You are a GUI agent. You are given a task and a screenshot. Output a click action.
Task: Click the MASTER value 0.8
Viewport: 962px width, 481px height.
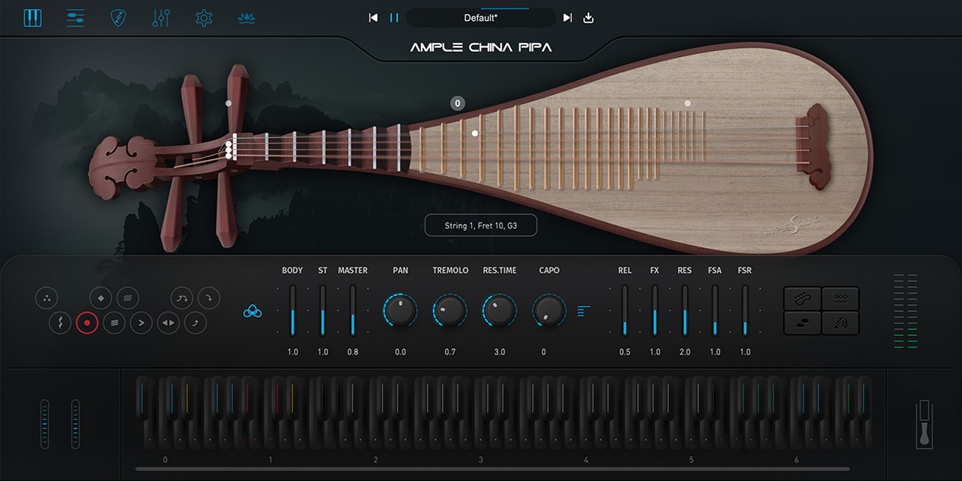[x=352, y=352]
